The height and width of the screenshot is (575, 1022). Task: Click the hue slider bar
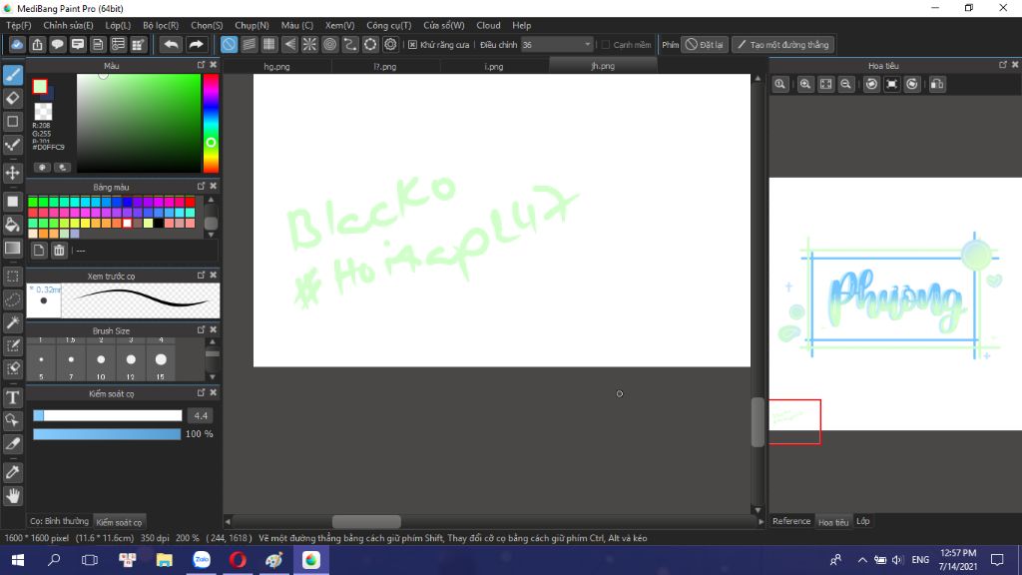click(211, 123)
